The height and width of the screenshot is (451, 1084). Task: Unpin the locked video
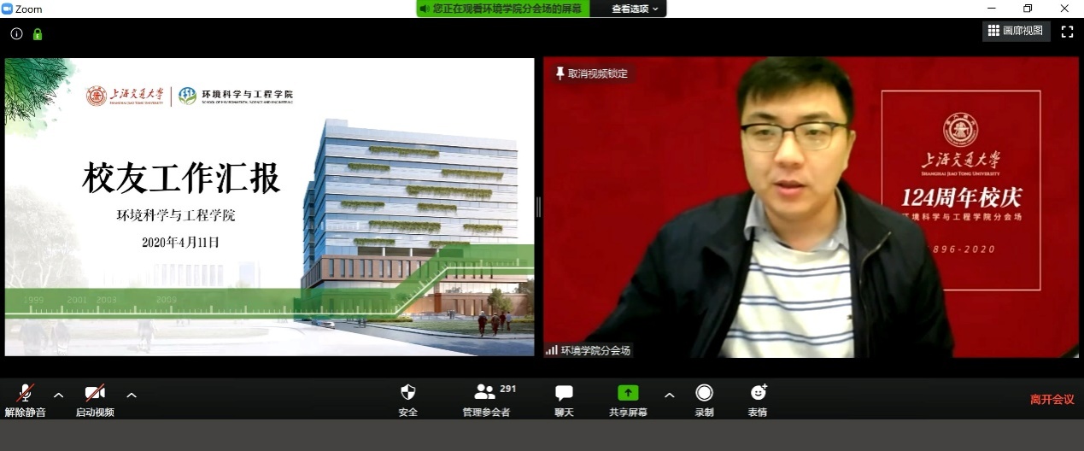point(590,73)
